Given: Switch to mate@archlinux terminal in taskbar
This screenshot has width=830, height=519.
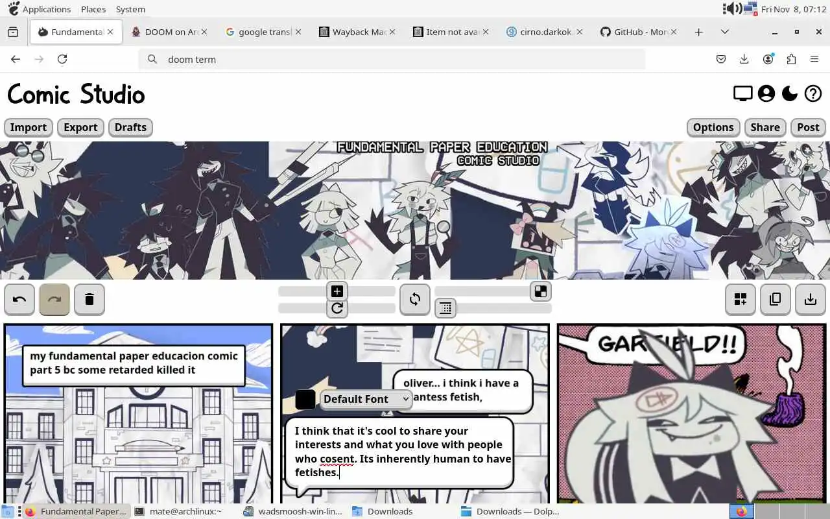Looking at the screenshot, I should tap(178, 511).
